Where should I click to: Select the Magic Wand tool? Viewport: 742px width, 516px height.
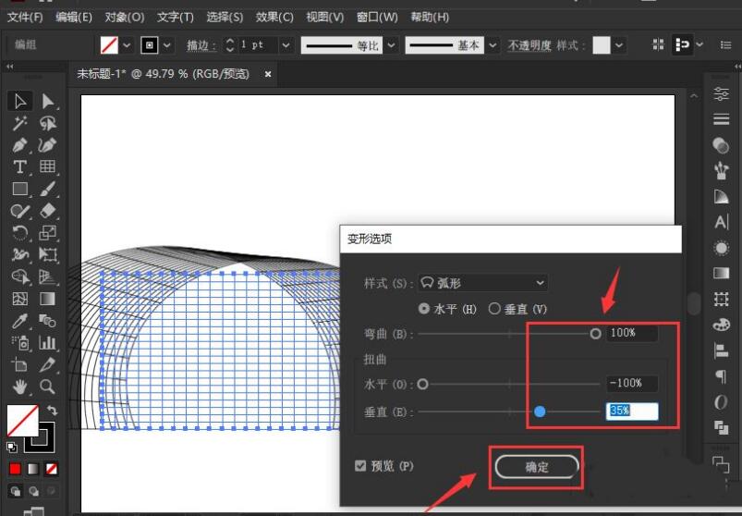coord(19,123)
